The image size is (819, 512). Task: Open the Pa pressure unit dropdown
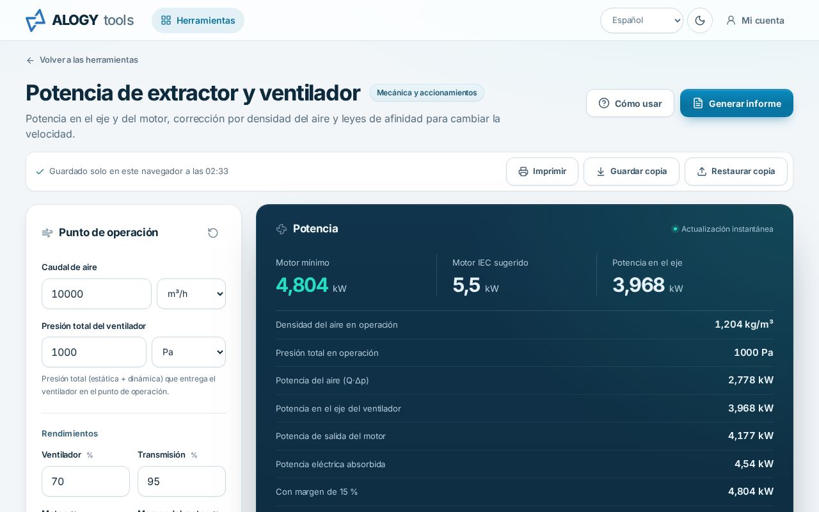pyautogui.click(x=189, y=352)
